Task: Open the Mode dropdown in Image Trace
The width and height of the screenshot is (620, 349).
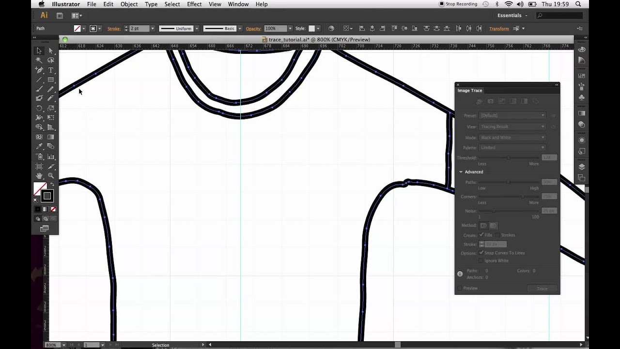Action: click(x=512, y=138)
